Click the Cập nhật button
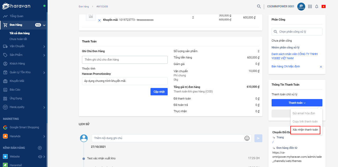Screen dimensions: 338x167 (159, 92)
